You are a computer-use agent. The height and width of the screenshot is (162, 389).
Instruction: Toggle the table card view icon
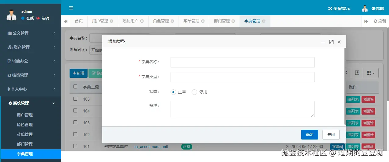pos(357,73)
